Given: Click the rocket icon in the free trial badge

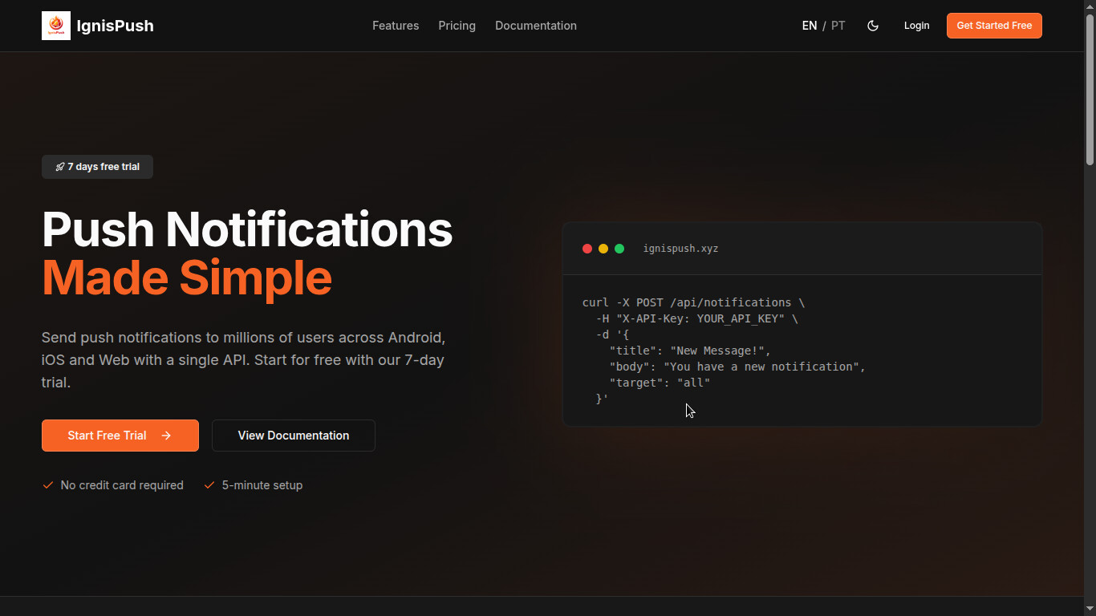Looking at the screenshot, I should click(x=60, y=166).
